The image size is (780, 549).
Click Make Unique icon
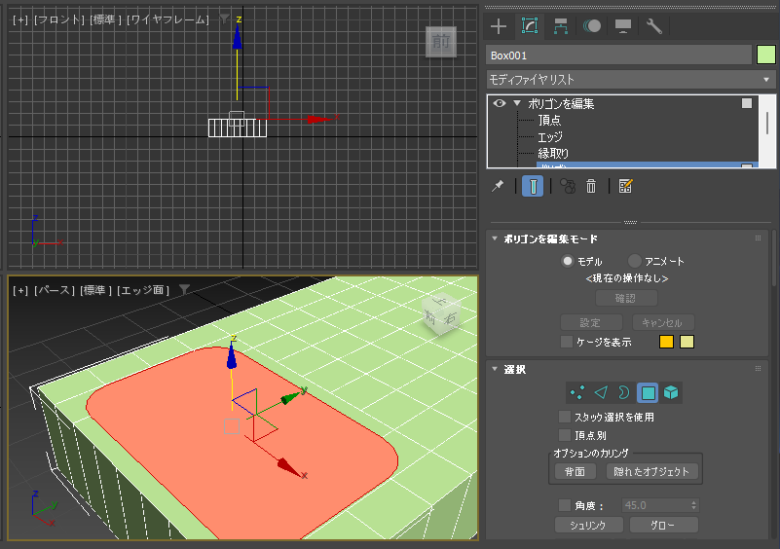568,187
